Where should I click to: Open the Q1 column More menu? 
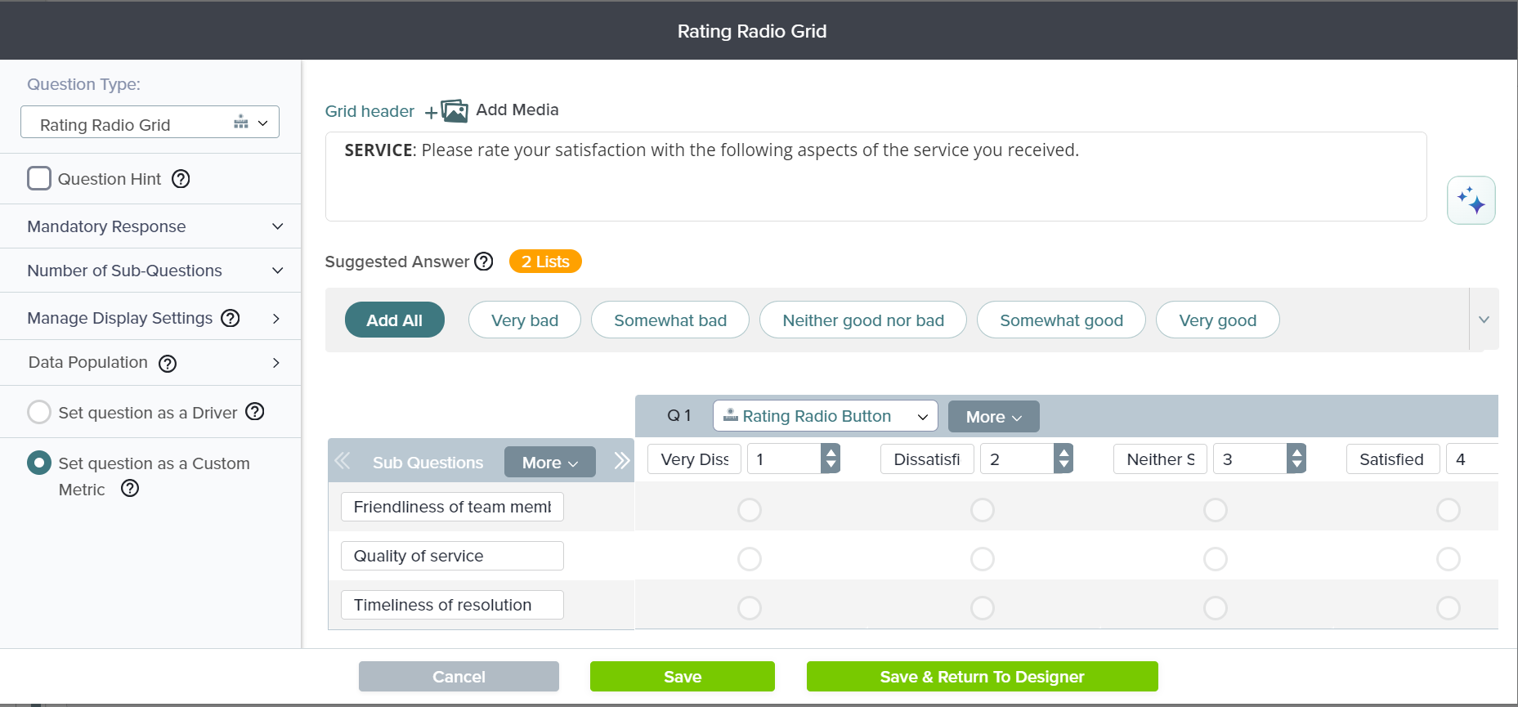[x=993, y=417]
